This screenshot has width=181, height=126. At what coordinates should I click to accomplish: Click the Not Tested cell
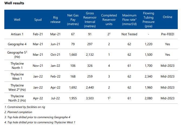tap(129, 34)
